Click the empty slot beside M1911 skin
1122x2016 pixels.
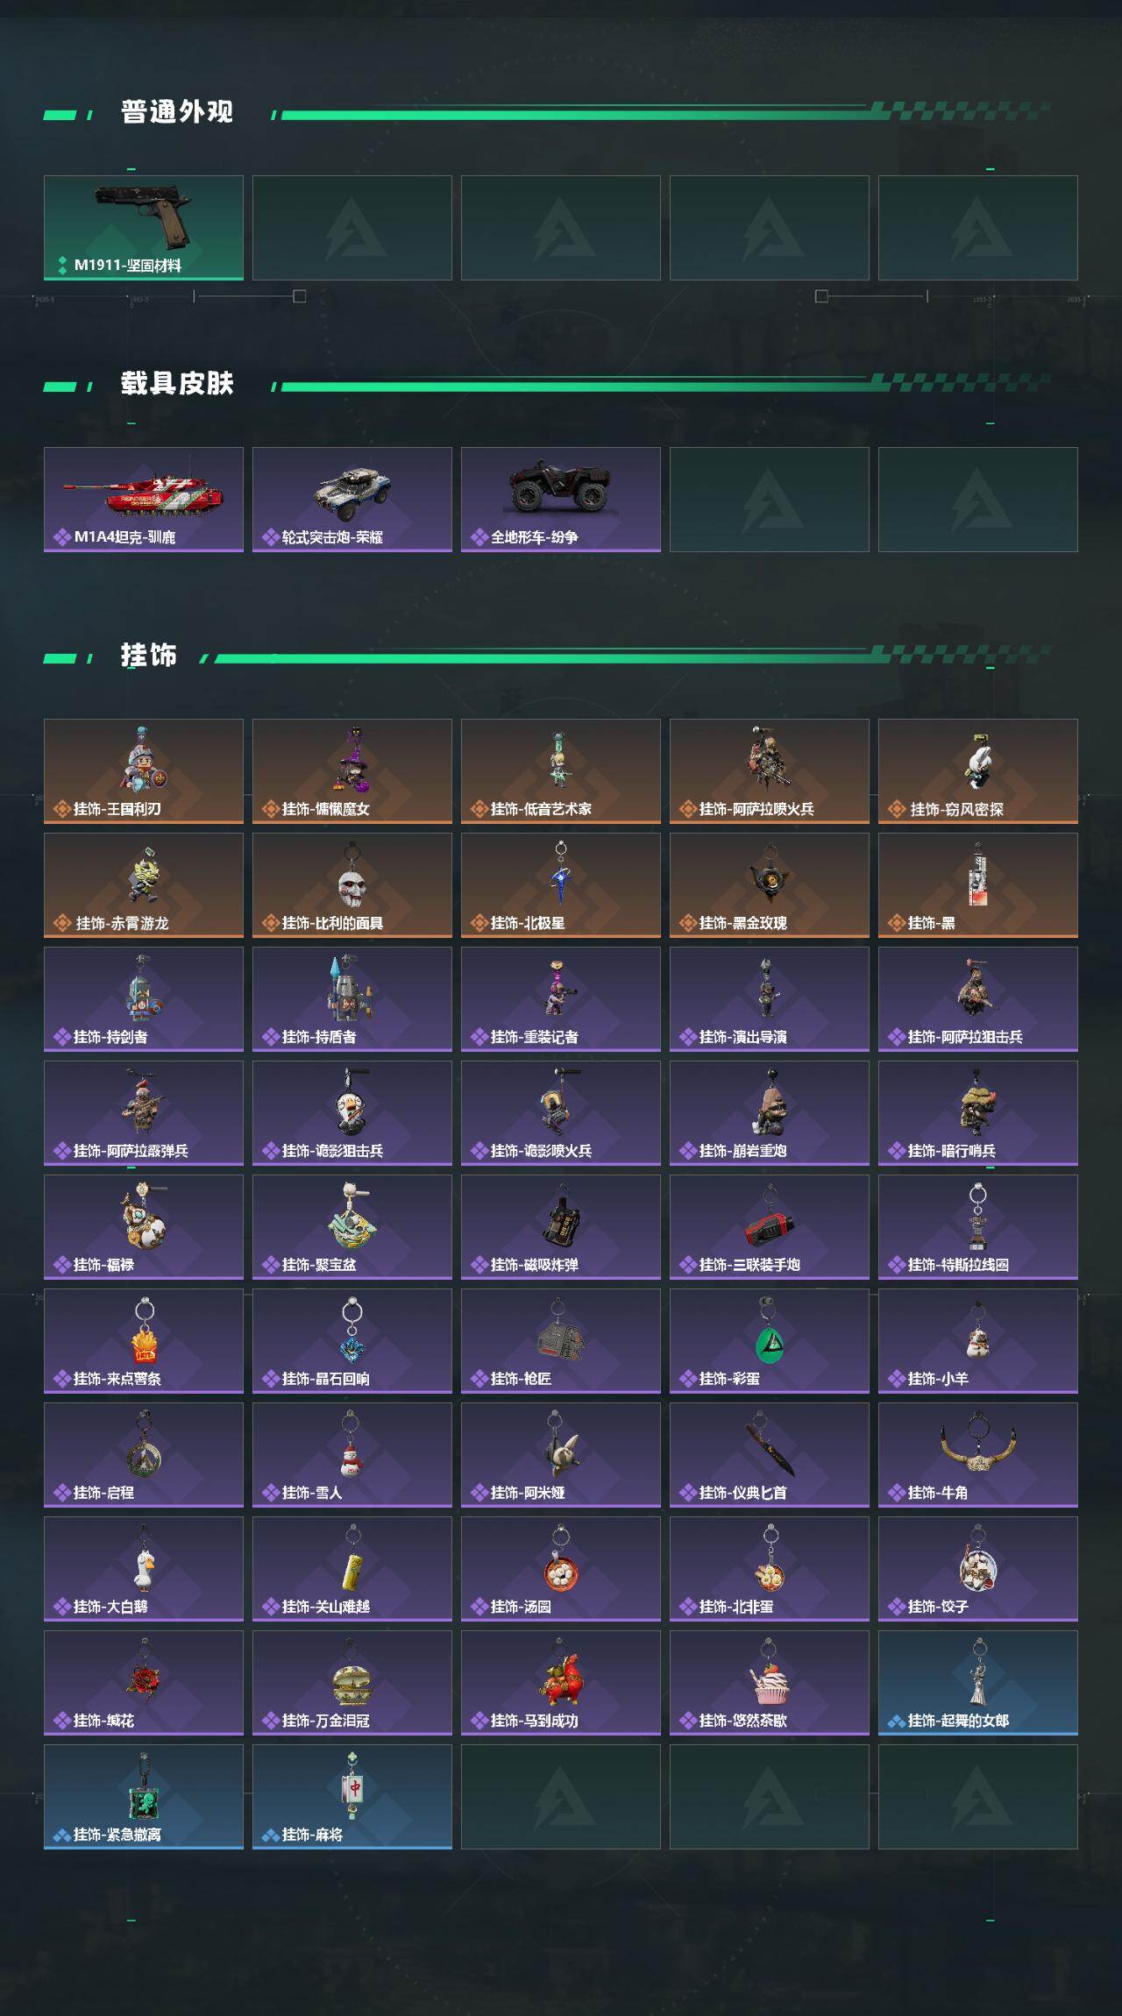point(352,228)
